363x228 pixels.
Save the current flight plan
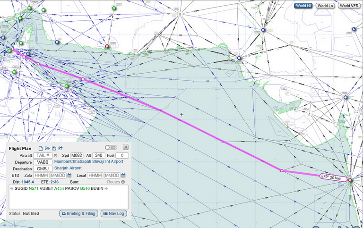tap(54, 148)
